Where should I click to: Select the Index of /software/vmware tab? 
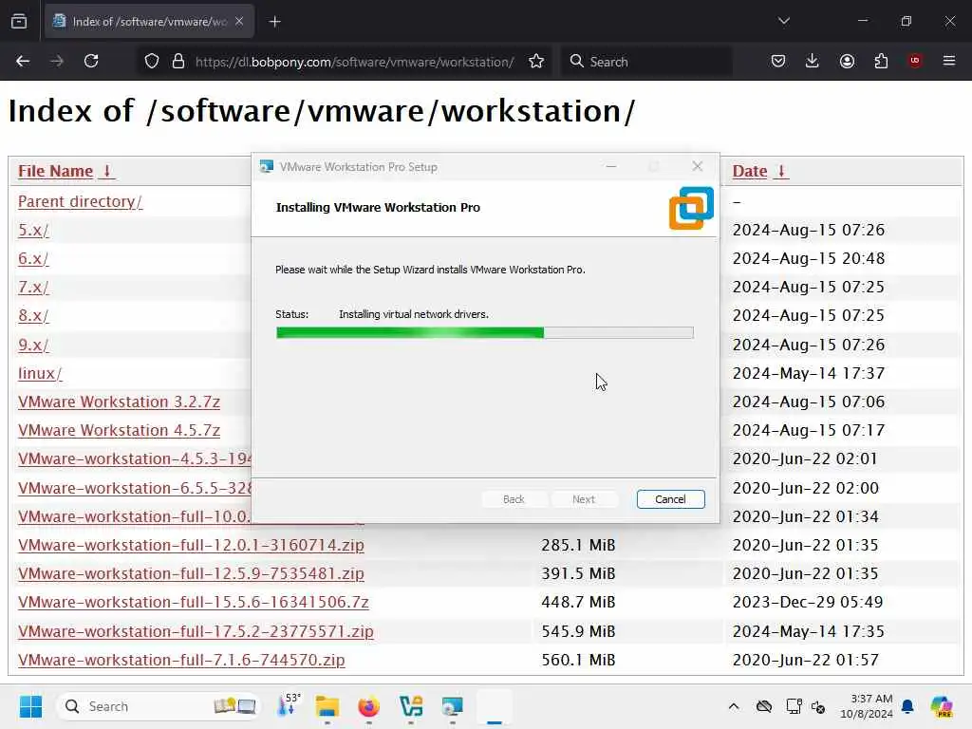tap(149, 22)
